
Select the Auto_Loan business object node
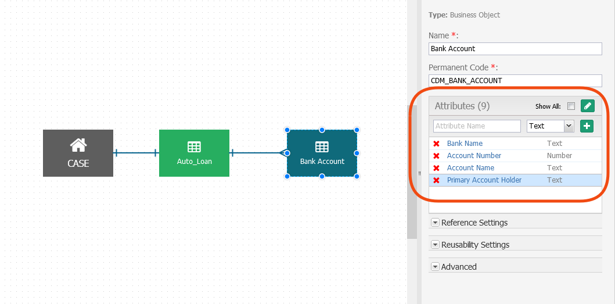click(194, 153)
